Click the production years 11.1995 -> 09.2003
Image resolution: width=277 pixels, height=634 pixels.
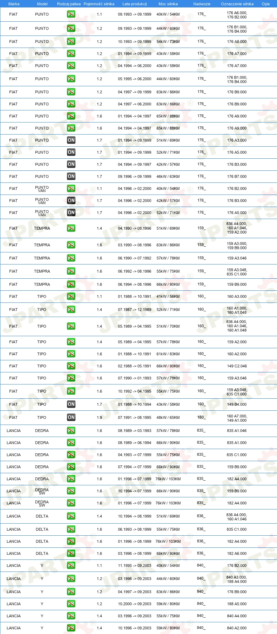pos(135,565)
